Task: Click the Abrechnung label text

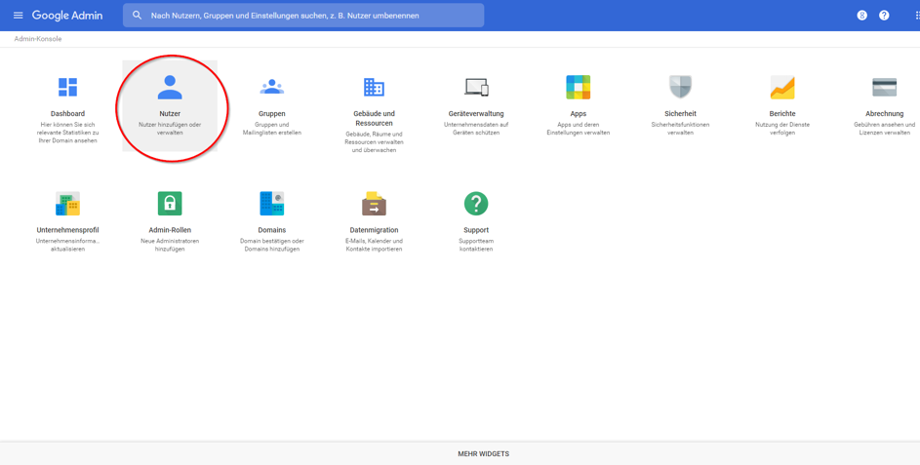Action: click(884, 114)
